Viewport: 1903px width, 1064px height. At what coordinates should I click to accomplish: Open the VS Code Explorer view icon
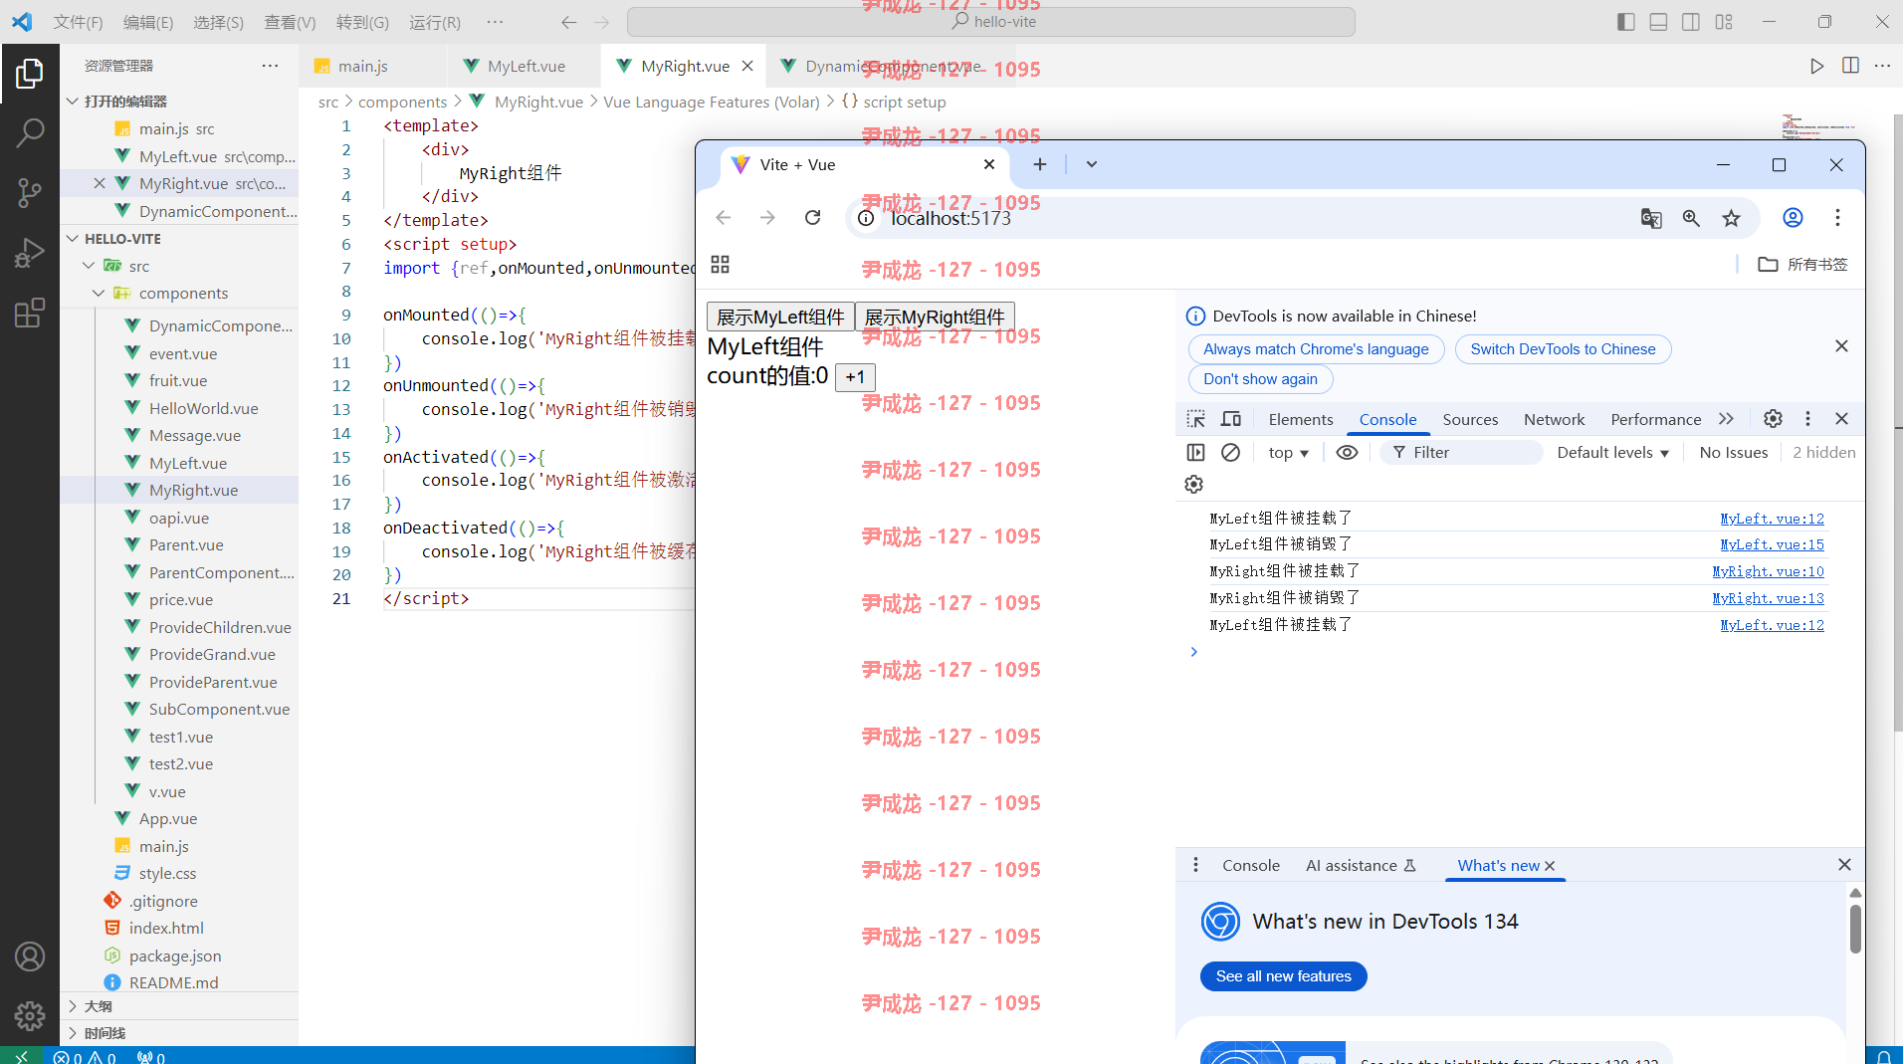pos(30,73)
